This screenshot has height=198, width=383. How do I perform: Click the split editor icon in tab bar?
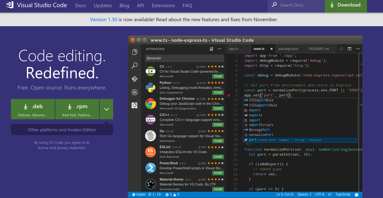pyautogui.click(x=350, y=49)
